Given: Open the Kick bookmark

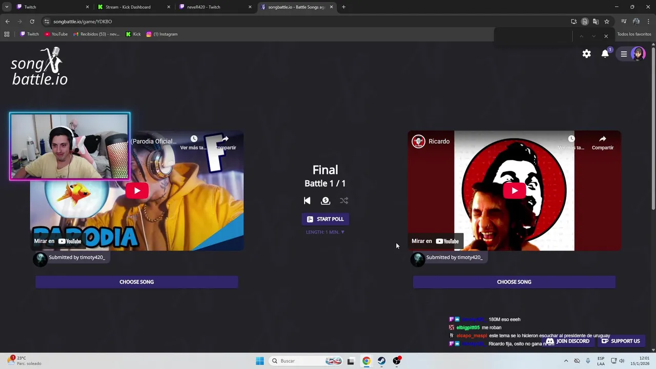Looking at the screenshot, I should point(133,34).
